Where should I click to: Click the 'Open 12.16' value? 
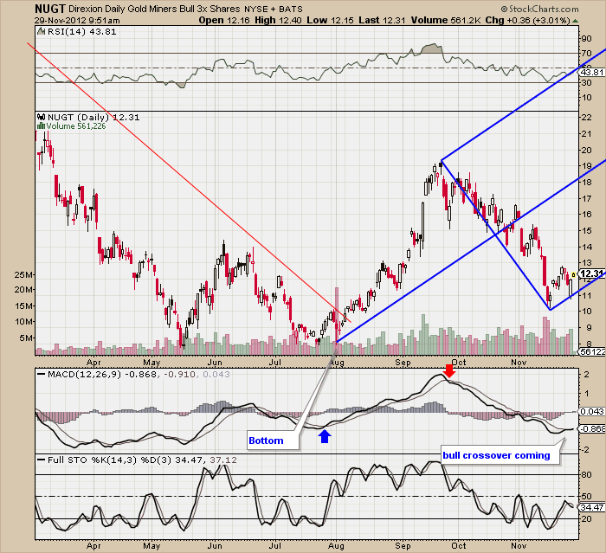point(224,21)
